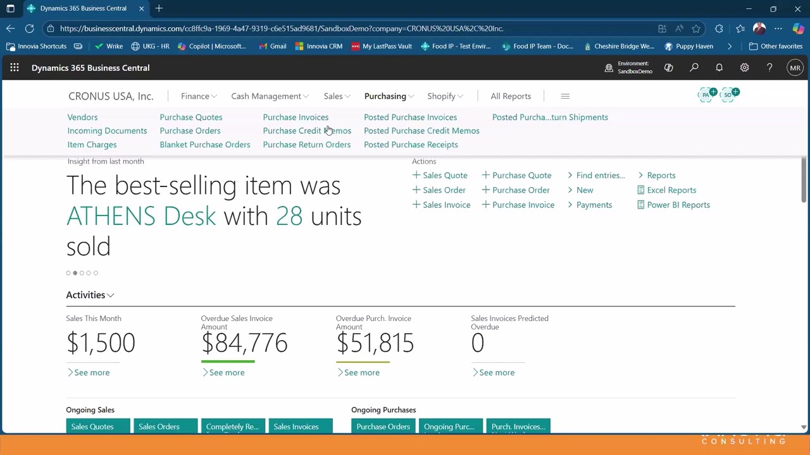Open Edge read aloud icon
The width and height of the screenshot is (810, 455).
[x=679, y=28]
